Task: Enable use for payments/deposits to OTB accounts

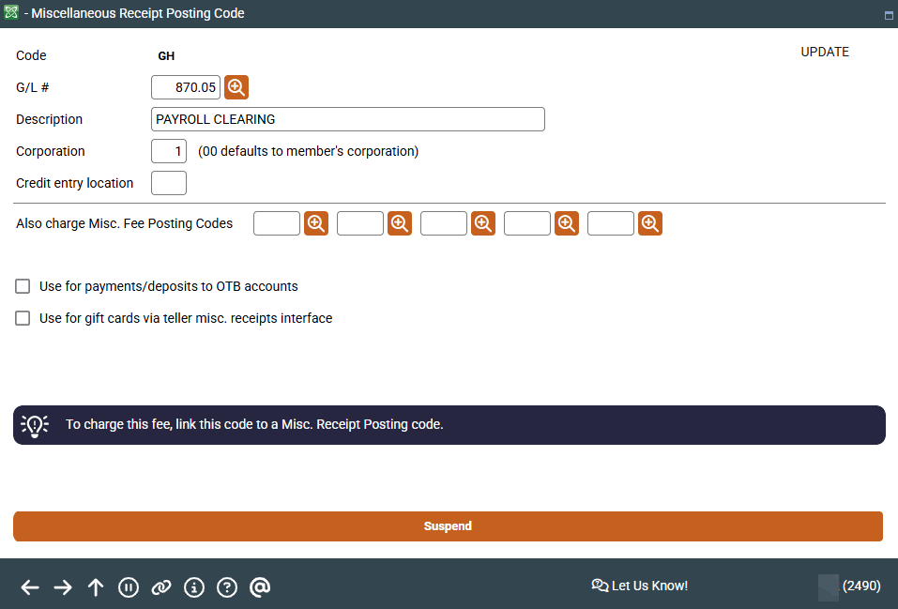Action: 23,286
